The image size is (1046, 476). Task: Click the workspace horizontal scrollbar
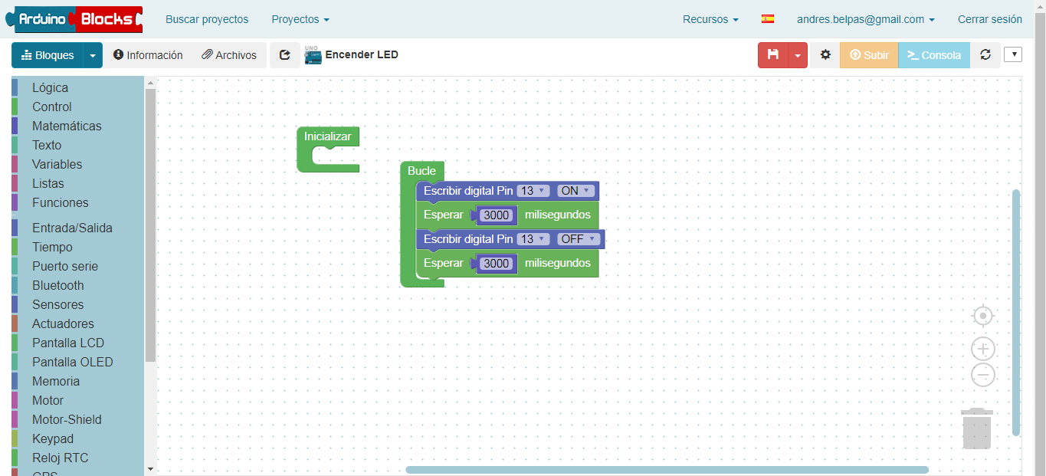tap(667, 470)
